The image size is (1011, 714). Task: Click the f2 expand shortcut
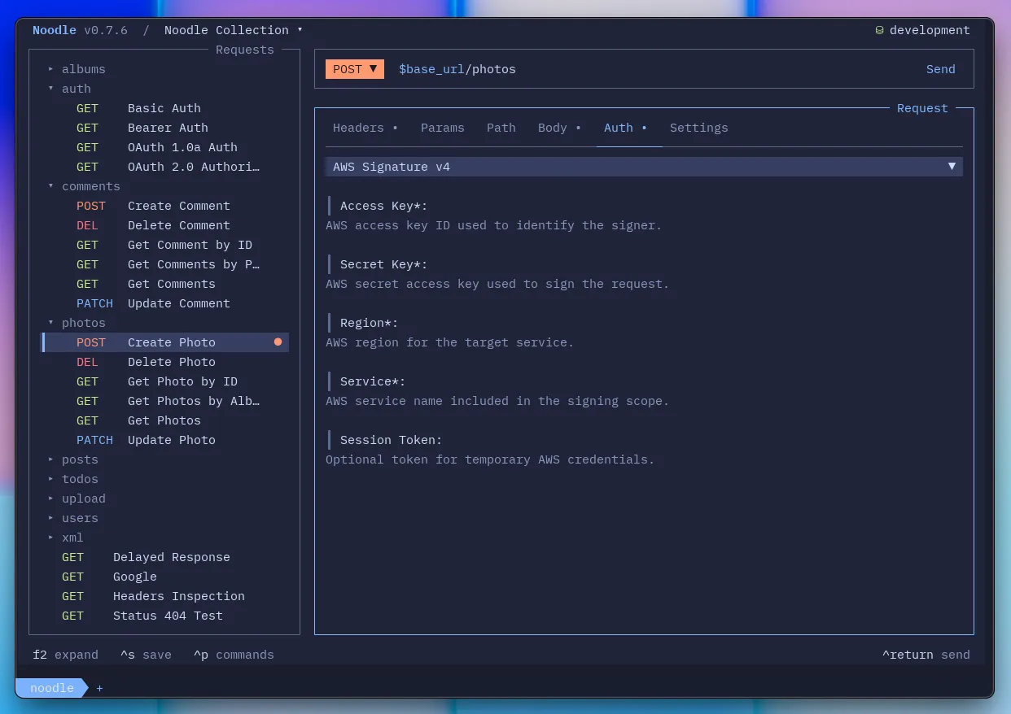pyautogui.click(x=65, y=655)
